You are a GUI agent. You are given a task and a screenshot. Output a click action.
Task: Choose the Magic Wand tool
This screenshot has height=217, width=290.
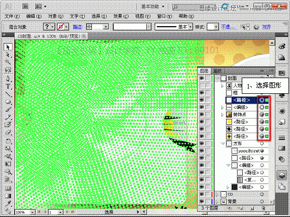pyautogui.click(x=8, y=62)
